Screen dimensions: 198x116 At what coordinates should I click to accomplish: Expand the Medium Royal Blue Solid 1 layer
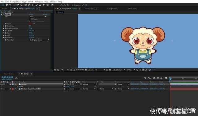(11, 89)
